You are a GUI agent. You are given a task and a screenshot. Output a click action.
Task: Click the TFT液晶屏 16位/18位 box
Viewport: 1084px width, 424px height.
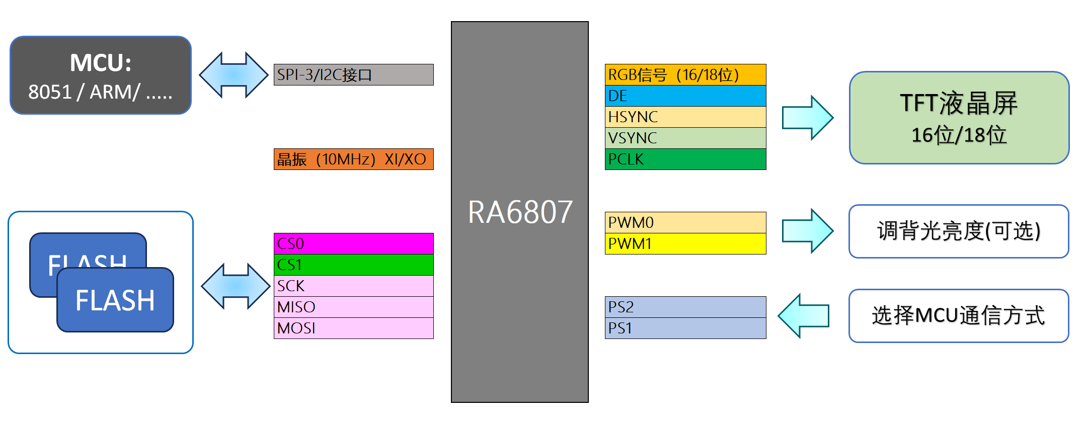pos(959,118)
